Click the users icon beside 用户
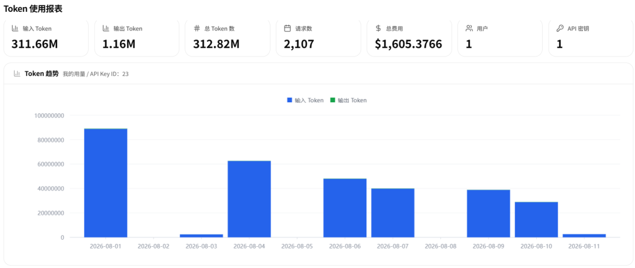Image resolution: width=635 pixels, height=268 pixels. [469, 28]
